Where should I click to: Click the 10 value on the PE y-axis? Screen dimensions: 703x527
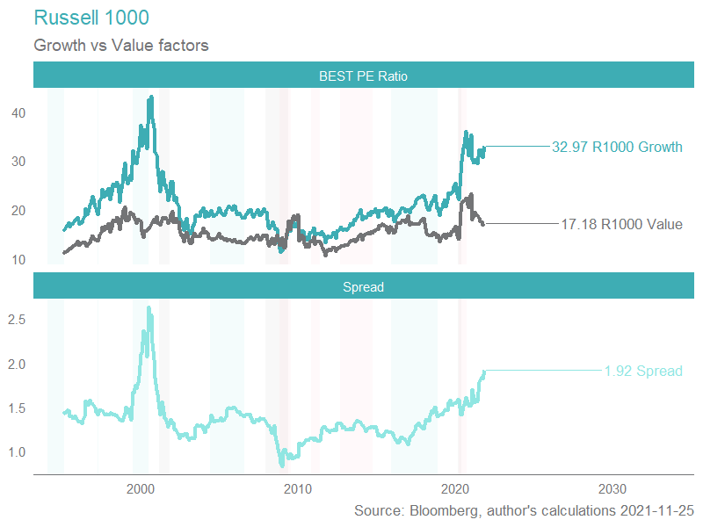18,259
